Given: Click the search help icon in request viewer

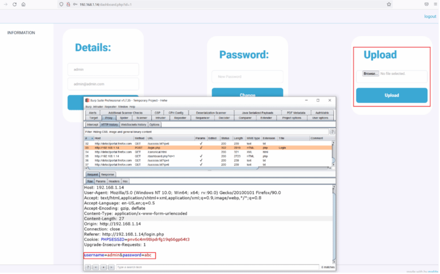Looking at the screenshot, I should point(88,267).
